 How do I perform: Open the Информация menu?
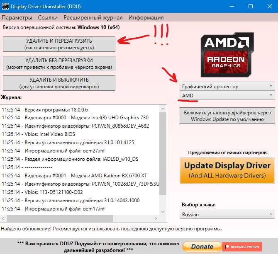coord(146,17)
